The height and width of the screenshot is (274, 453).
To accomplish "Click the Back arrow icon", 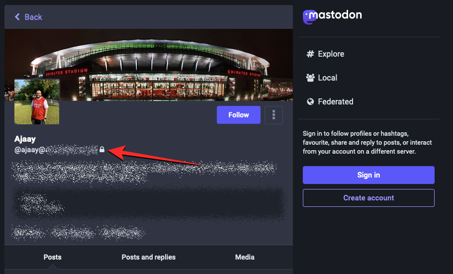I will pyautogui.click(x=17, y=17).
